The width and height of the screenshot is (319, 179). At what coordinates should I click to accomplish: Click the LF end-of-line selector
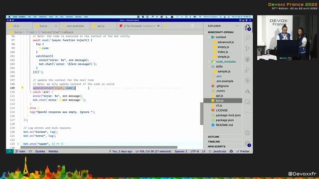(x=204, y=151)
